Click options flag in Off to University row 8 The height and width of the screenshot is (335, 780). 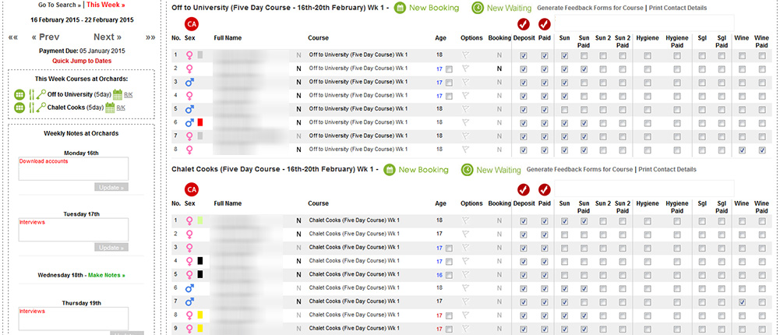coord(466,149)
